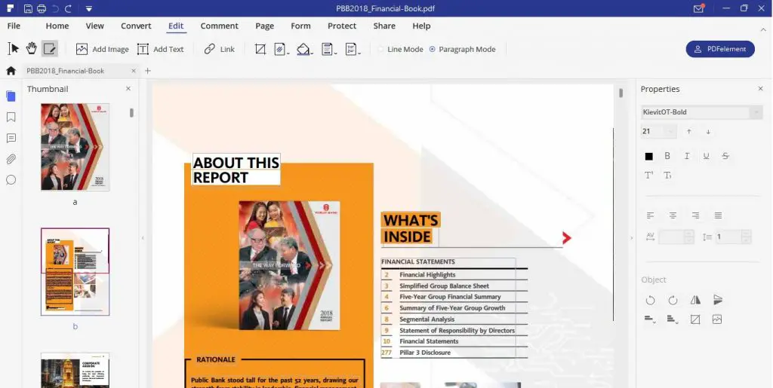
Task: Toggle underline formatting in Properties
Action: 706,156
